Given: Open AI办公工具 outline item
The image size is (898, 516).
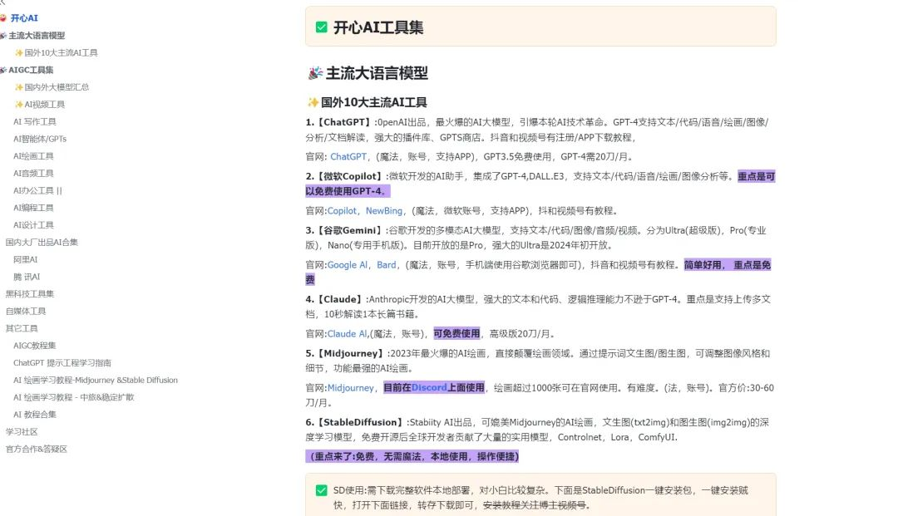Looking at the screenshot, I should 37,190.
